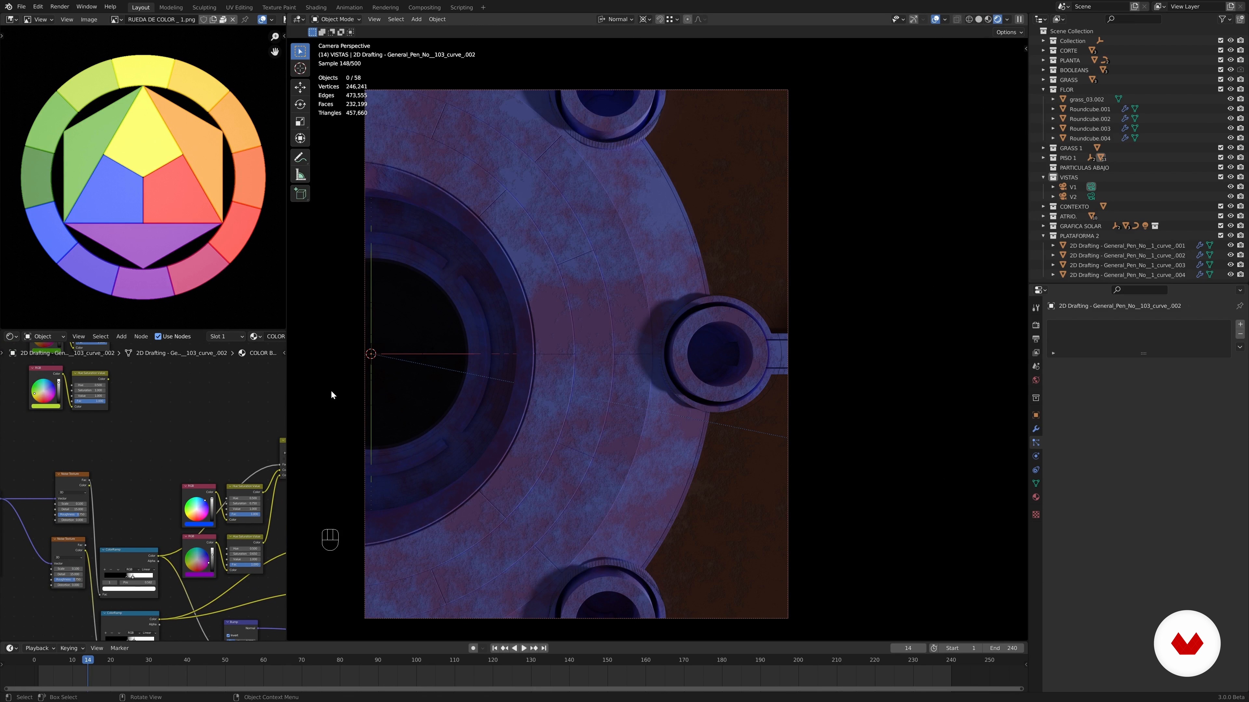
Task: Open the Render properties tab
Action: point(1036,325)
